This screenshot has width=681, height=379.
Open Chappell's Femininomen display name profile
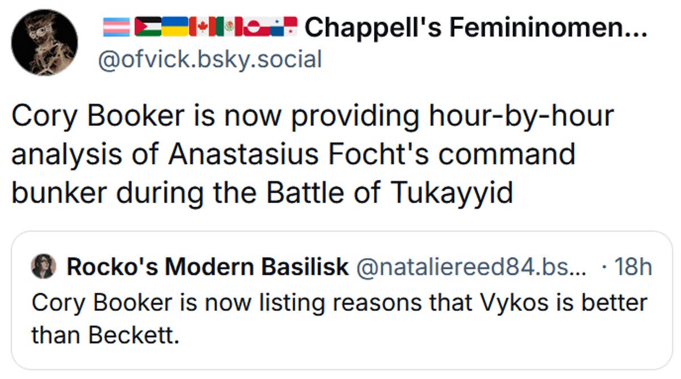pos(476,26)
